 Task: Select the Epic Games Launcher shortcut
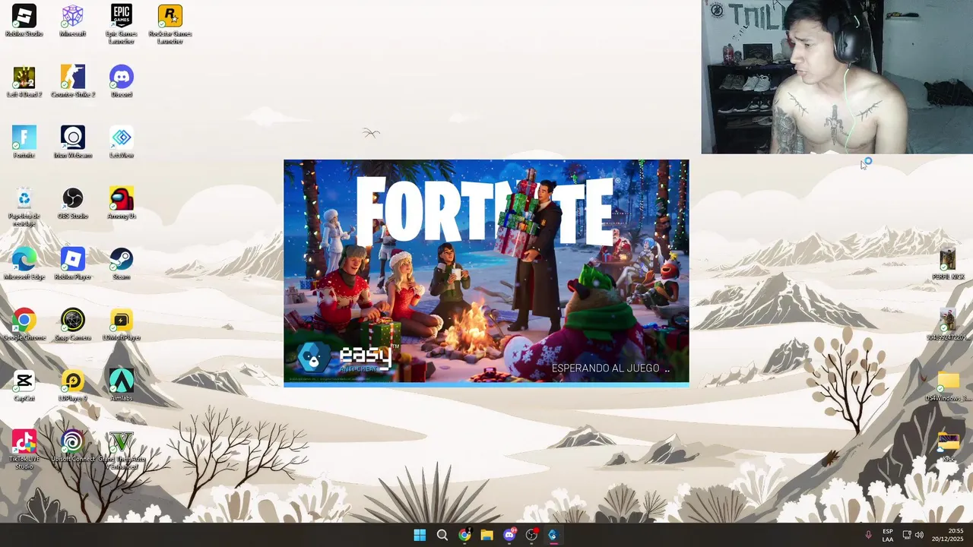click(122, 24)
